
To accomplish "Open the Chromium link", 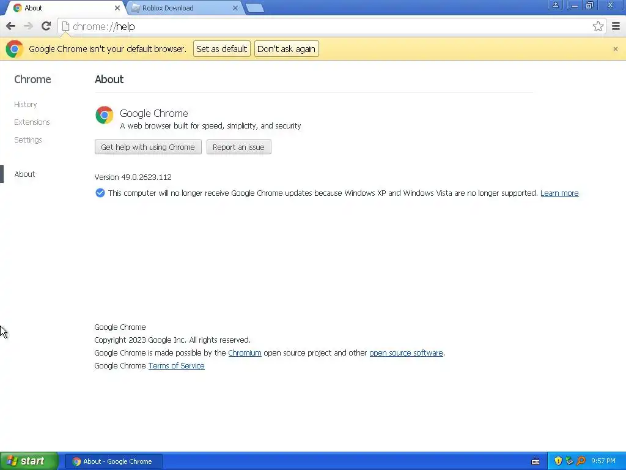I will pos(245,353).
